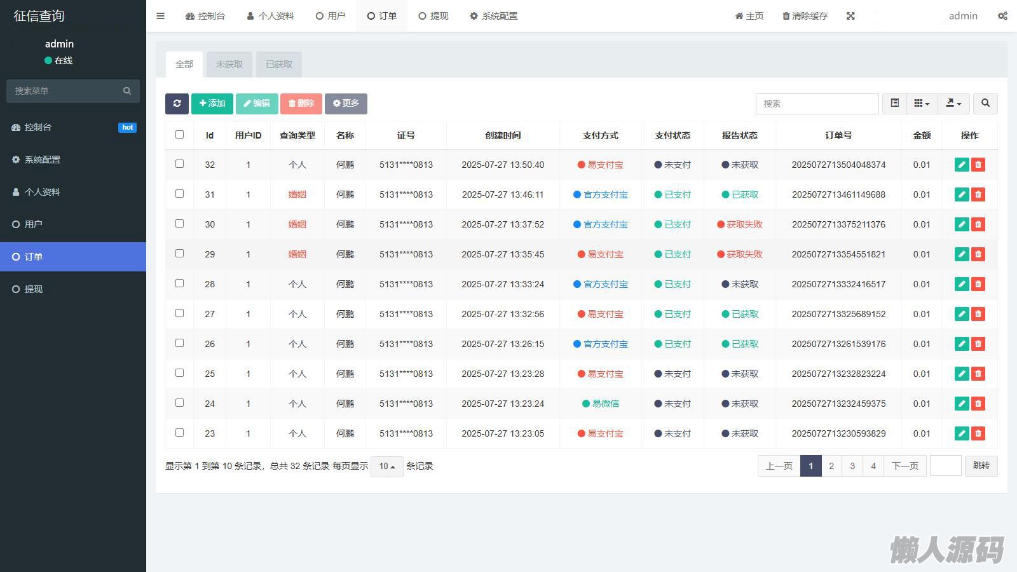Toggle the table card view icon
Screen dimensions: 1017x572
(894, 104)
